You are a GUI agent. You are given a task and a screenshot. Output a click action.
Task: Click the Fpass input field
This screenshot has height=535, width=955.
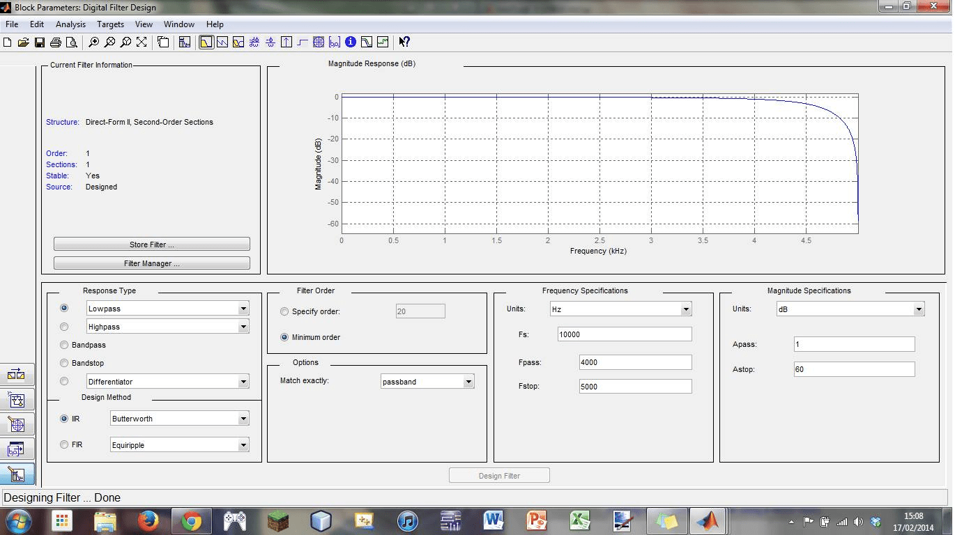pos(635,362)
